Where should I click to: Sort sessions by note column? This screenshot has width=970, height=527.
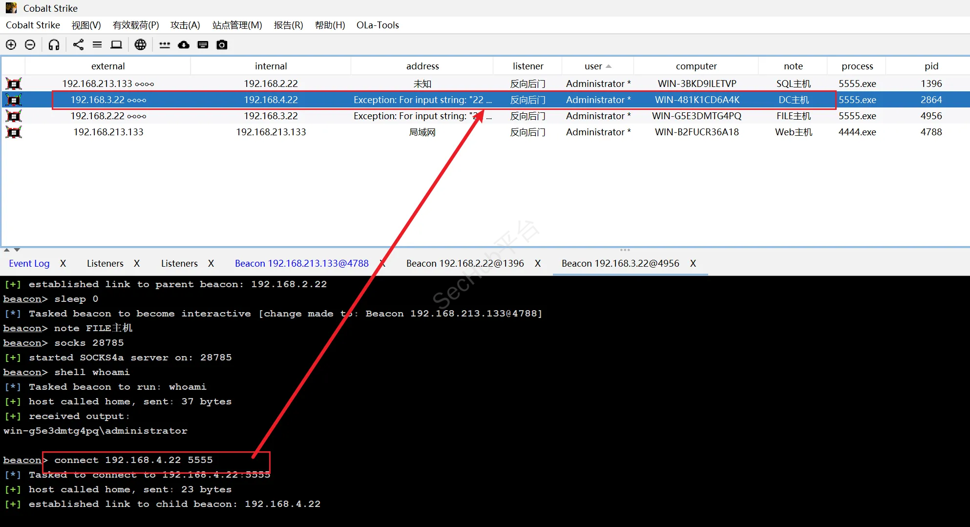click(x=793, y=66)
